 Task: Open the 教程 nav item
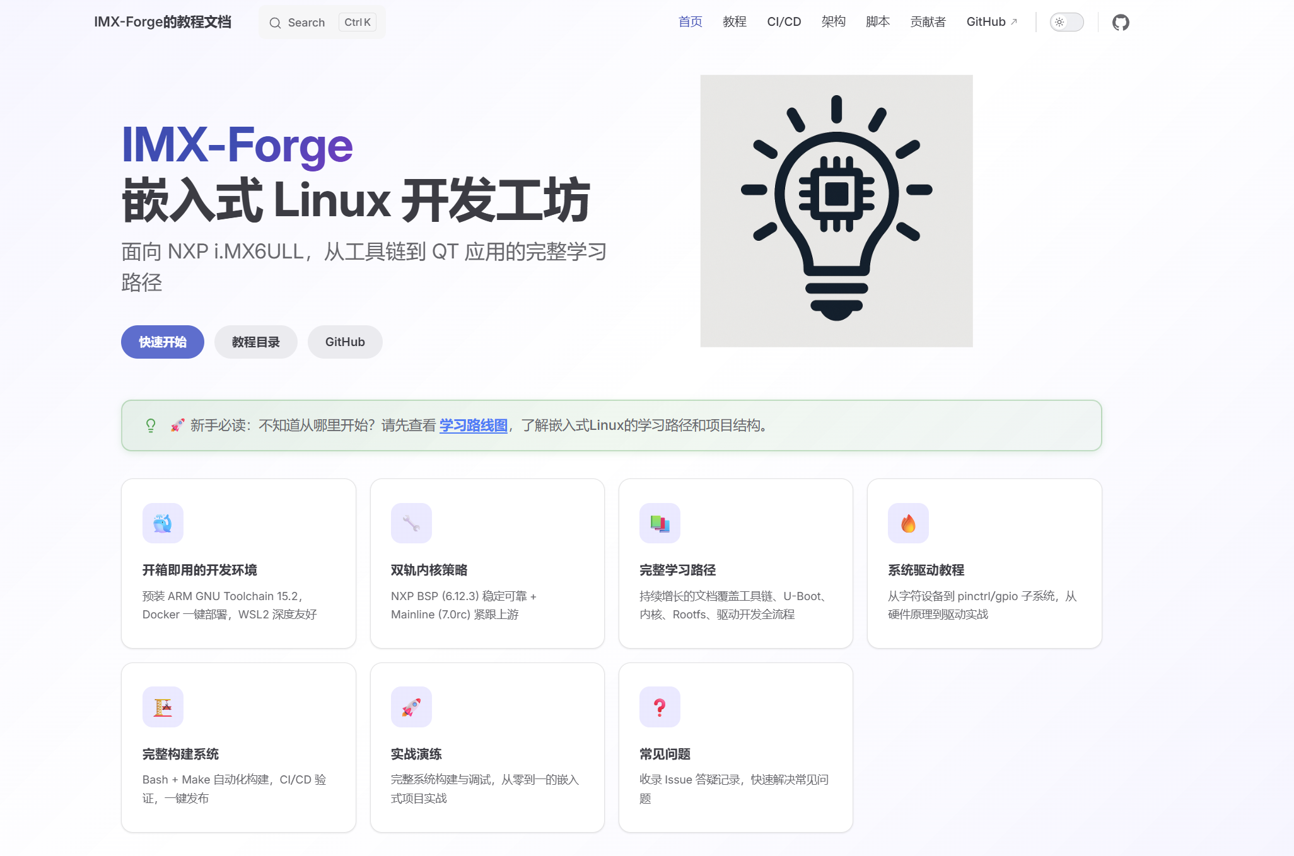tap(735, 22)
